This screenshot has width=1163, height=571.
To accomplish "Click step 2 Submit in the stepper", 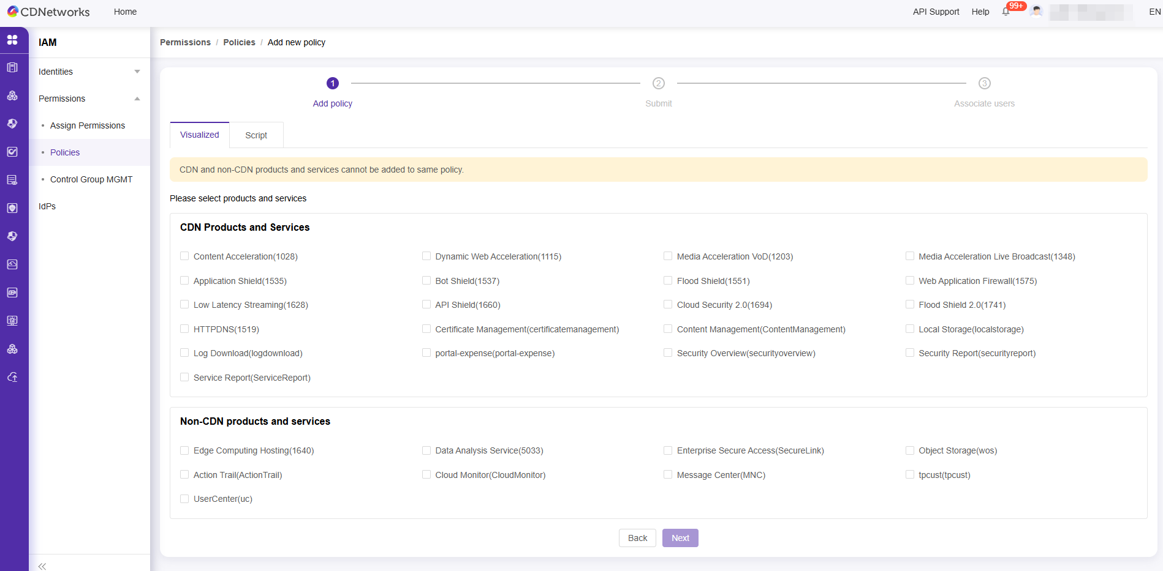I will 659,83.
